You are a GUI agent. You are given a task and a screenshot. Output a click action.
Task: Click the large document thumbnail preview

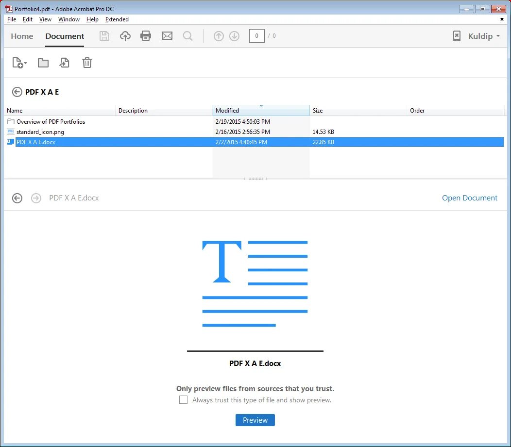tap(255, 283)
